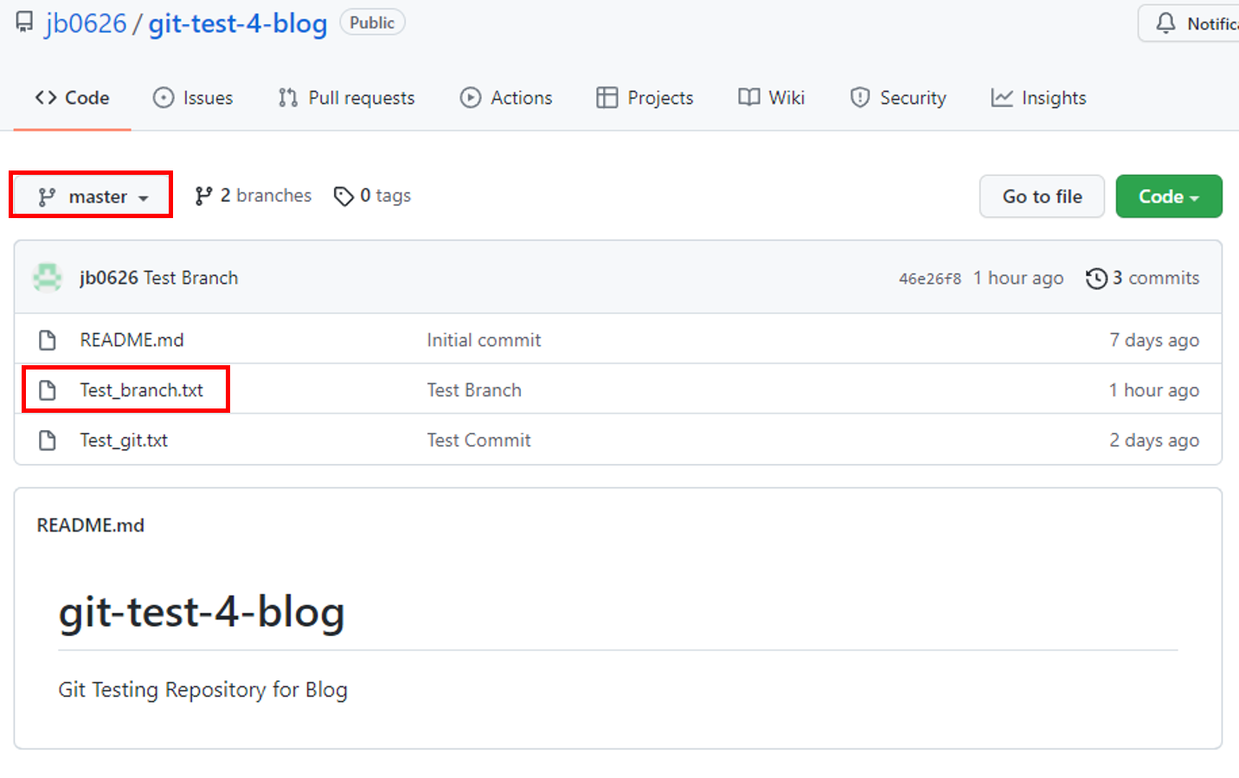This screenshot has height=778, width=1239.
Task: Click the file icon next to Test_git.txt
Action: [x=48, y=440]
